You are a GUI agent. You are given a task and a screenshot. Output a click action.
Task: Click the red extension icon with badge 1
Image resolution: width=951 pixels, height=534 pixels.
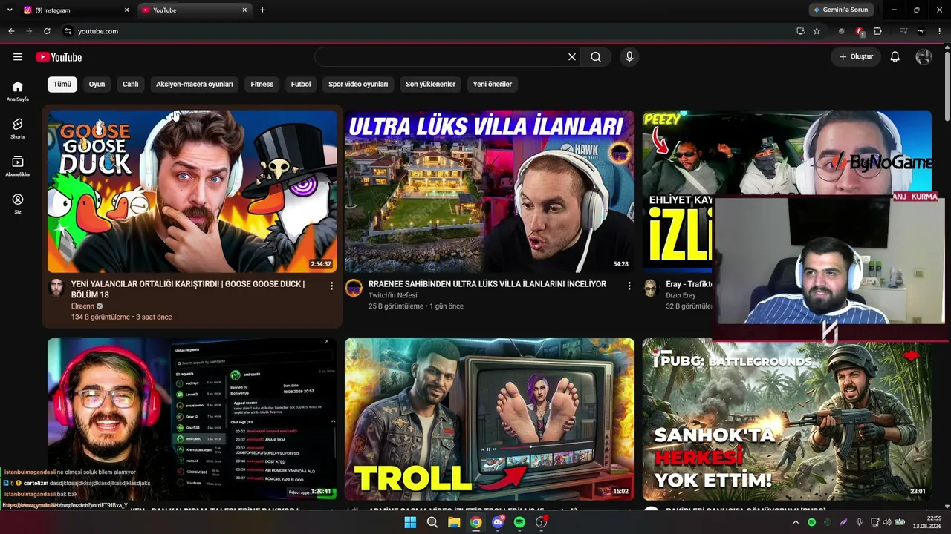pos(860,31)
